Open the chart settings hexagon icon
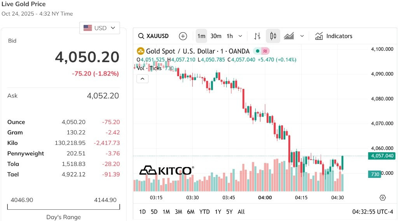This screenshot has width=398, height=221. click(382, 198)
